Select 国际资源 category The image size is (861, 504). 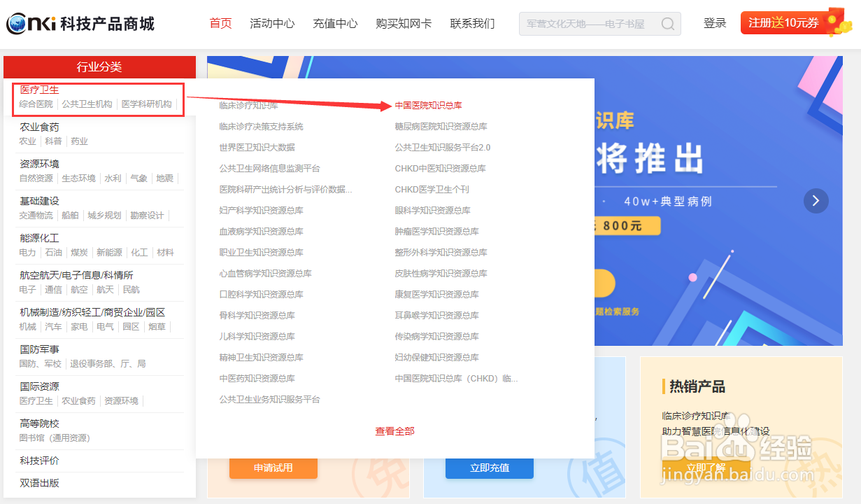pyautogui.click(x=40, y=386)
